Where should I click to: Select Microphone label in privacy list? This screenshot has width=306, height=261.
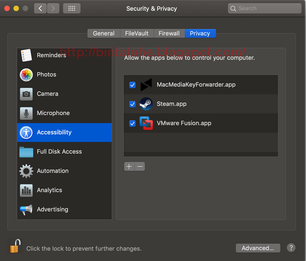click(53, 113)
